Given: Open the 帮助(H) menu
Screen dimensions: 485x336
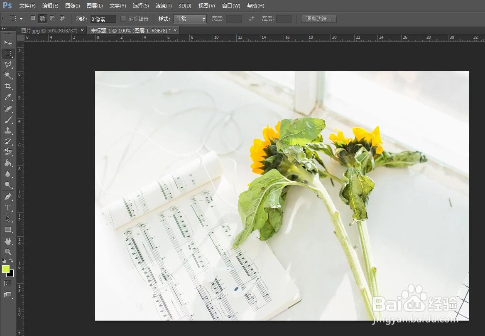Looking at the screenshot, I should tap(255, 5).
